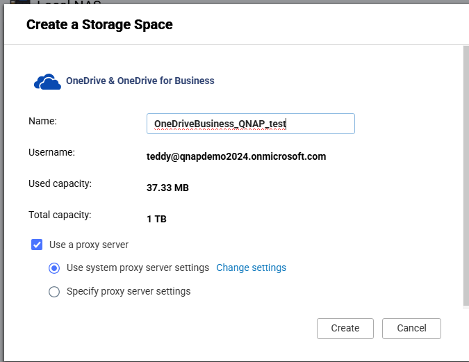Viewport: 469px width, 362px height.
Task: Toggle the Use a proxy server checkbox
Action: 37,245
